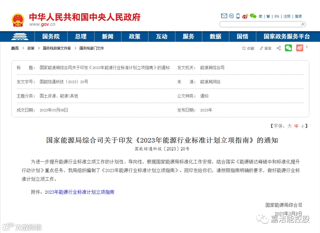Open 数据 menu item
Screen dimensions: 320x233
click(x=215, y=37)
